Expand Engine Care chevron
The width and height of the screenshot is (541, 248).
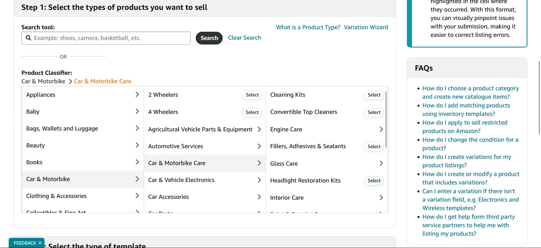tap(381, 129)
